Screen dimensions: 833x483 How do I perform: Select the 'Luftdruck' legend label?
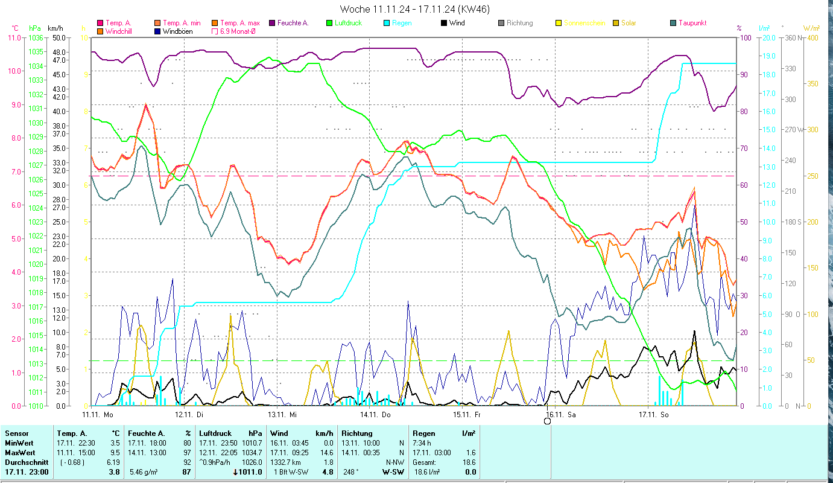pos(349,23)
